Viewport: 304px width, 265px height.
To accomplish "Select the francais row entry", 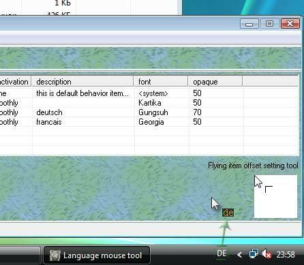I will click(149, 122).
